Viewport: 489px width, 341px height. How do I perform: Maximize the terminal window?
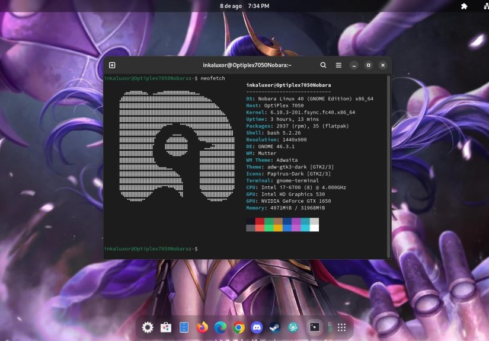[368, 65]
